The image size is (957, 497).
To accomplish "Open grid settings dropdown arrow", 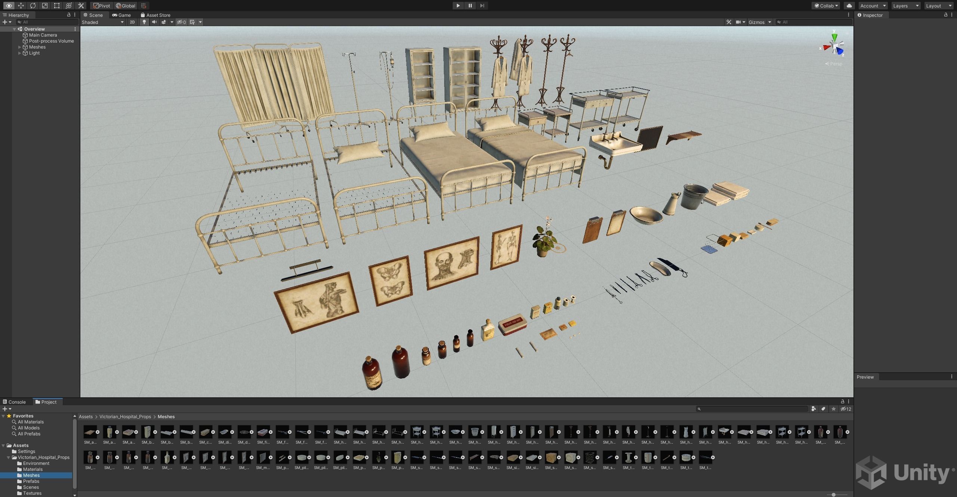I will pos(200,22).
